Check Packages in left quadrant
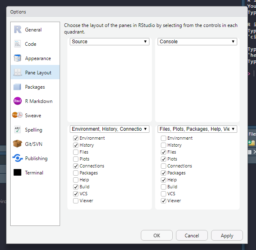The height and width of the screenshot is (250, 256). click(76, 173)
